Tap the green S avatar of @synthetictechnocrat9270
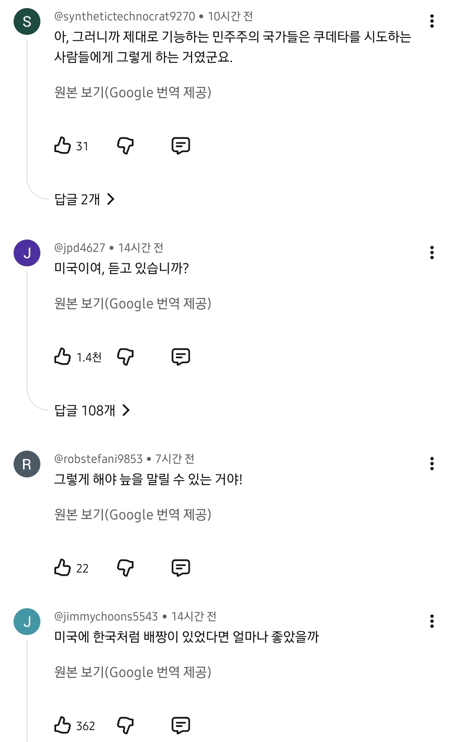Viewport: 459px width, 742px height. pyautogui.click(x=27, y=21)
